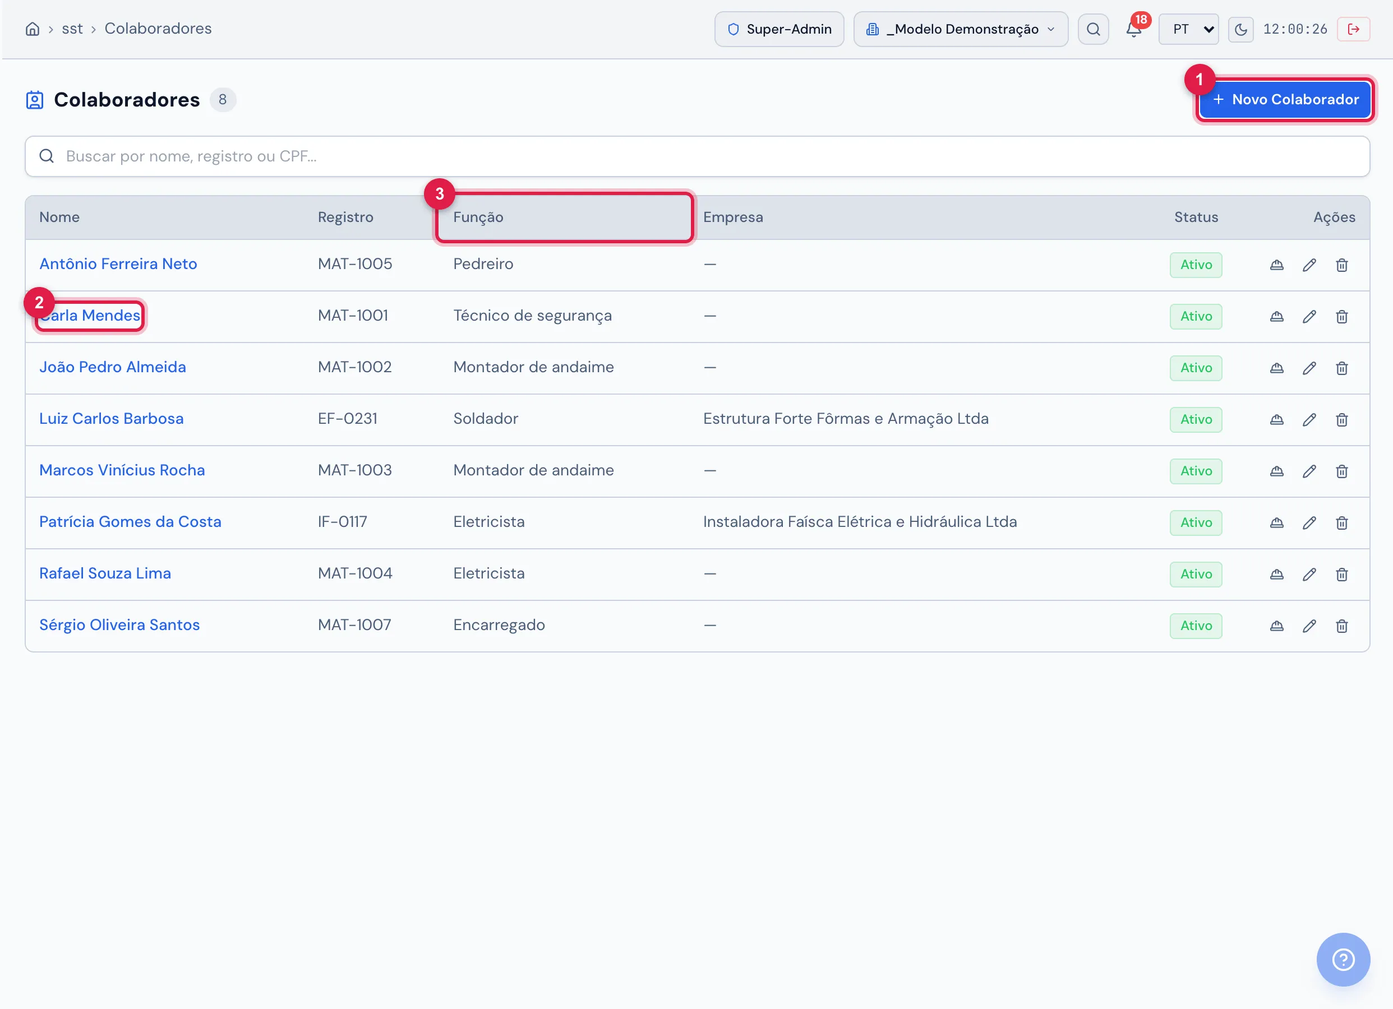
Task: Open the PT language dropdown
Action: pyautogui.click(x=1188, y=29)
